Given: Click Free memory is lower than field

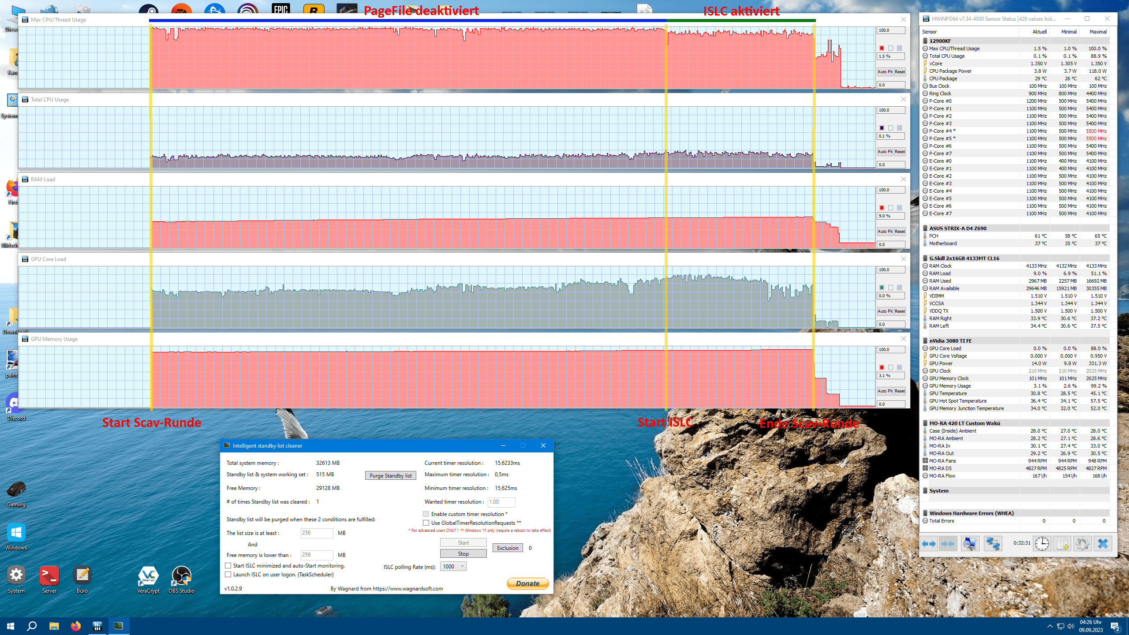Looking at the screenshot, I should (x=317, y=555).
